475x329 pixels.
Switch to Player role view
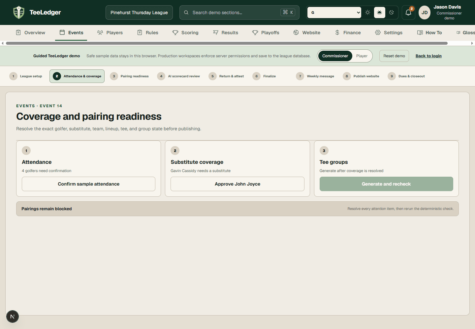tap(362, 56)
